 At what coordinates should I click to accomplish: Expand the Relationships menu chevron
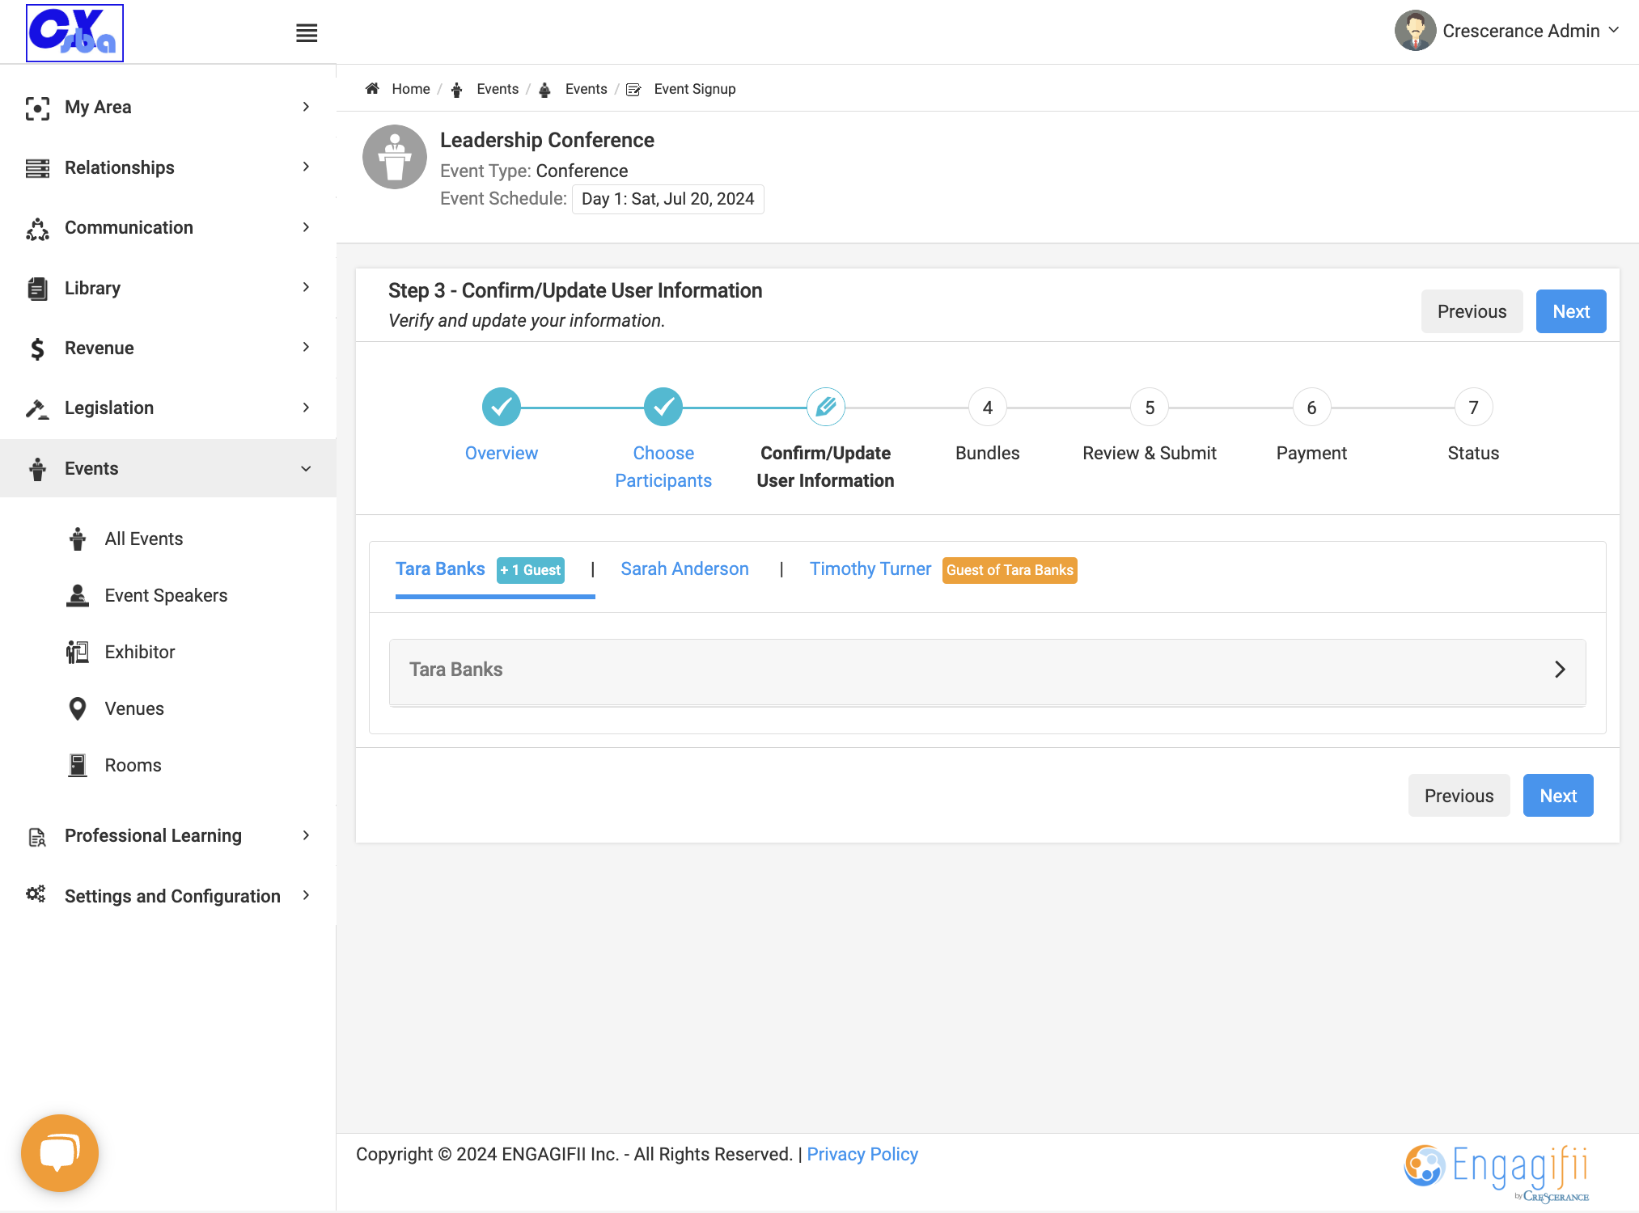click(306, 167)
